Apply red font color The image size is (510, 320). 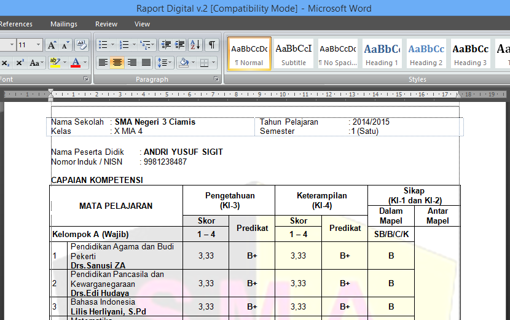(76, 63)
